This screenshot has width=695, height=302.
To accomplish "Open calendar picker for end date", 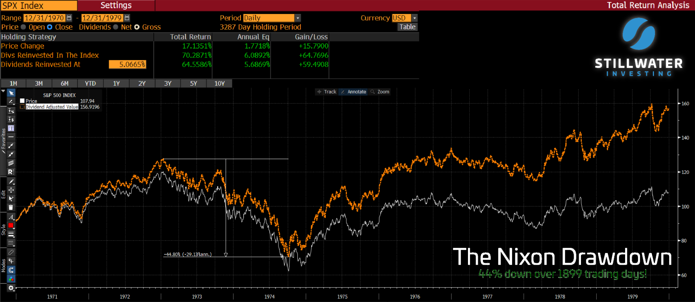I will (127, 18).
